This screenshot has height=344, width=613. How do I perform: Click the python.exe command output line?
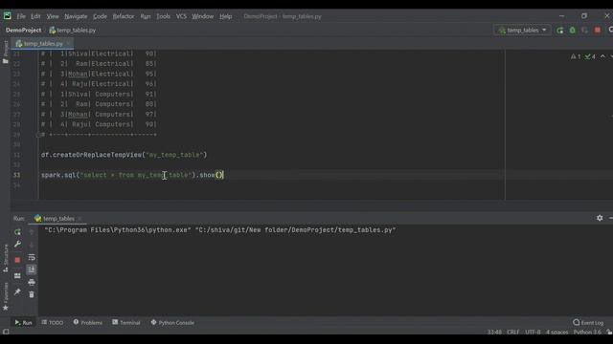coord(220,230)
